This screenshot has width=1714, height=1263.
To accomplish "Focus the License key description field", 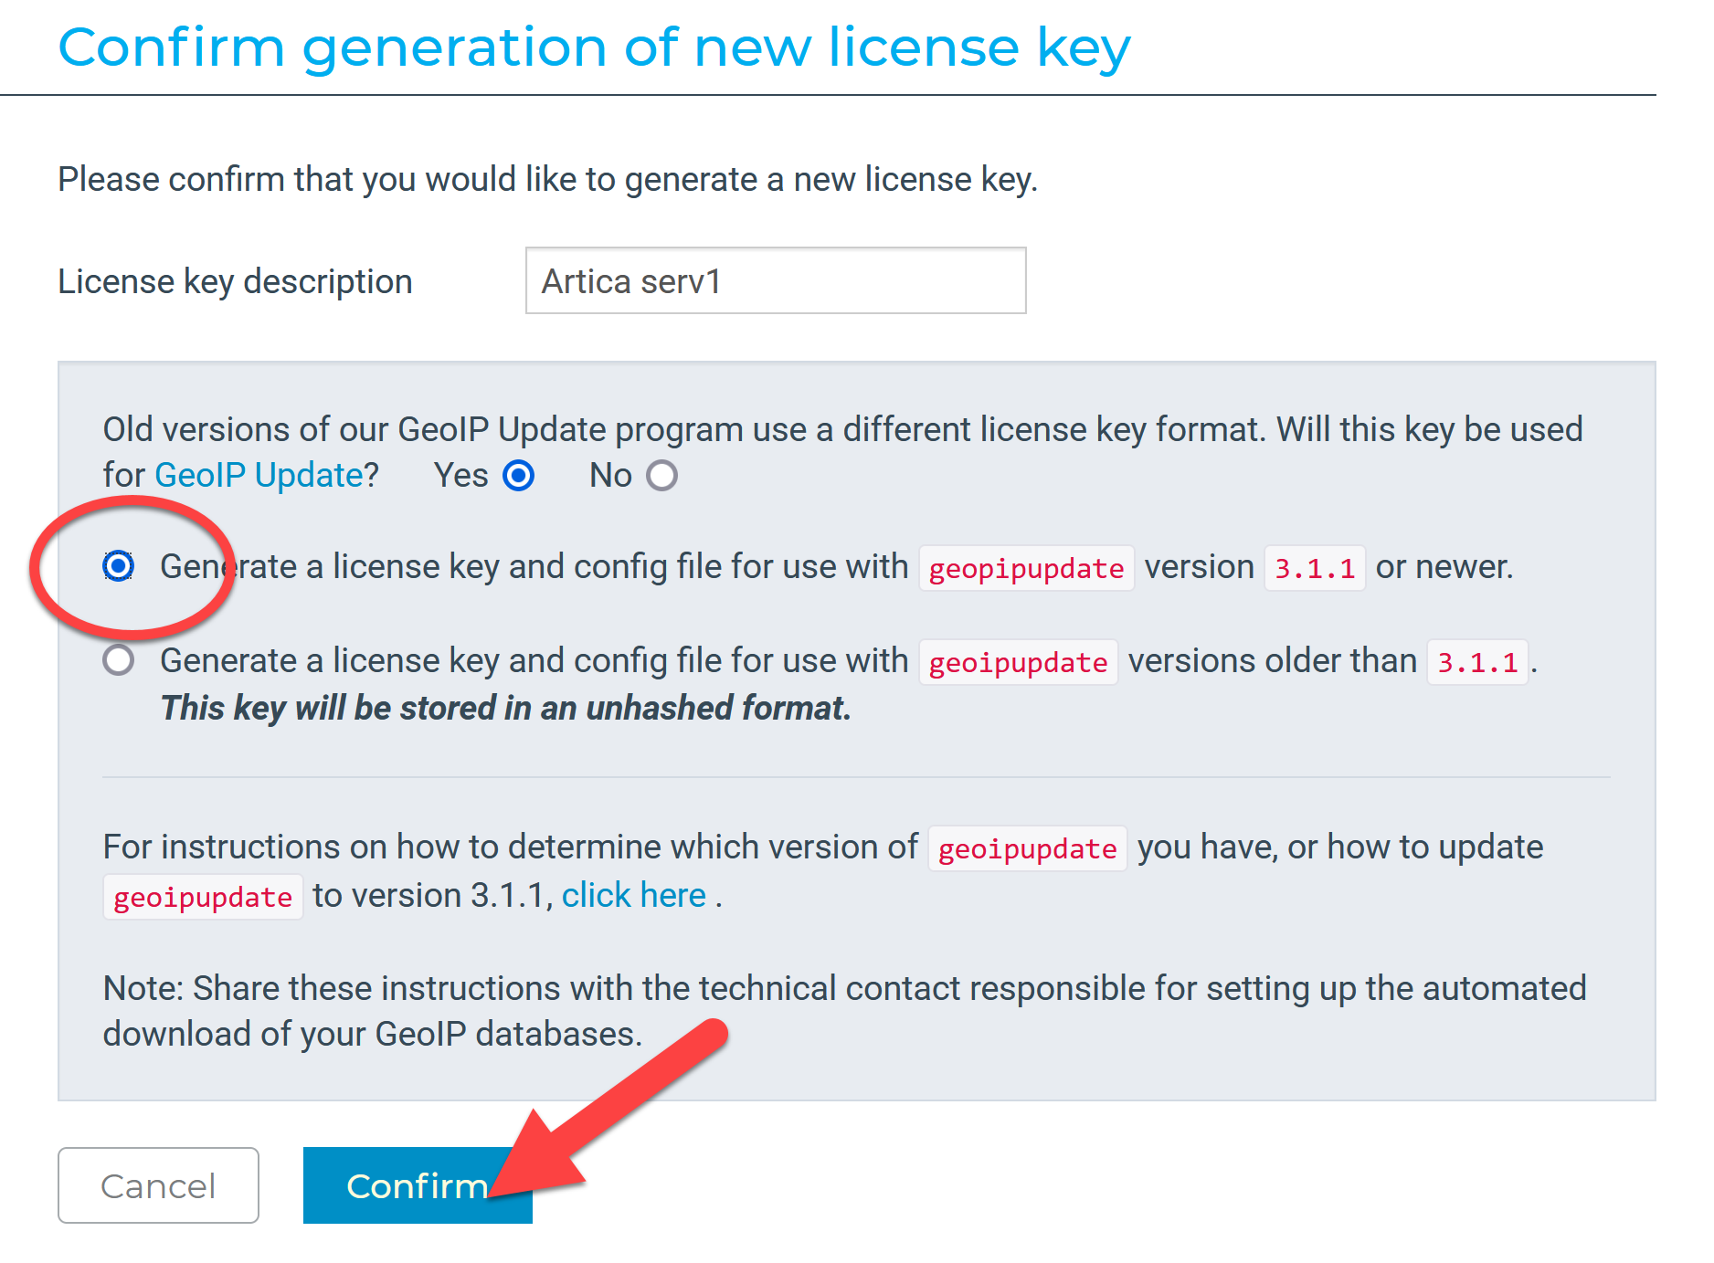I will pos(775,281).
